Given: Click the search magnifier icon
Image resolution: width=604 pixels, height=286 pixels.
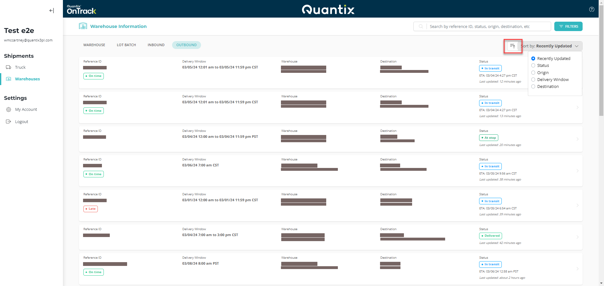Looking at the screenshot, I should pyautogui.click(x=421, y=27).
